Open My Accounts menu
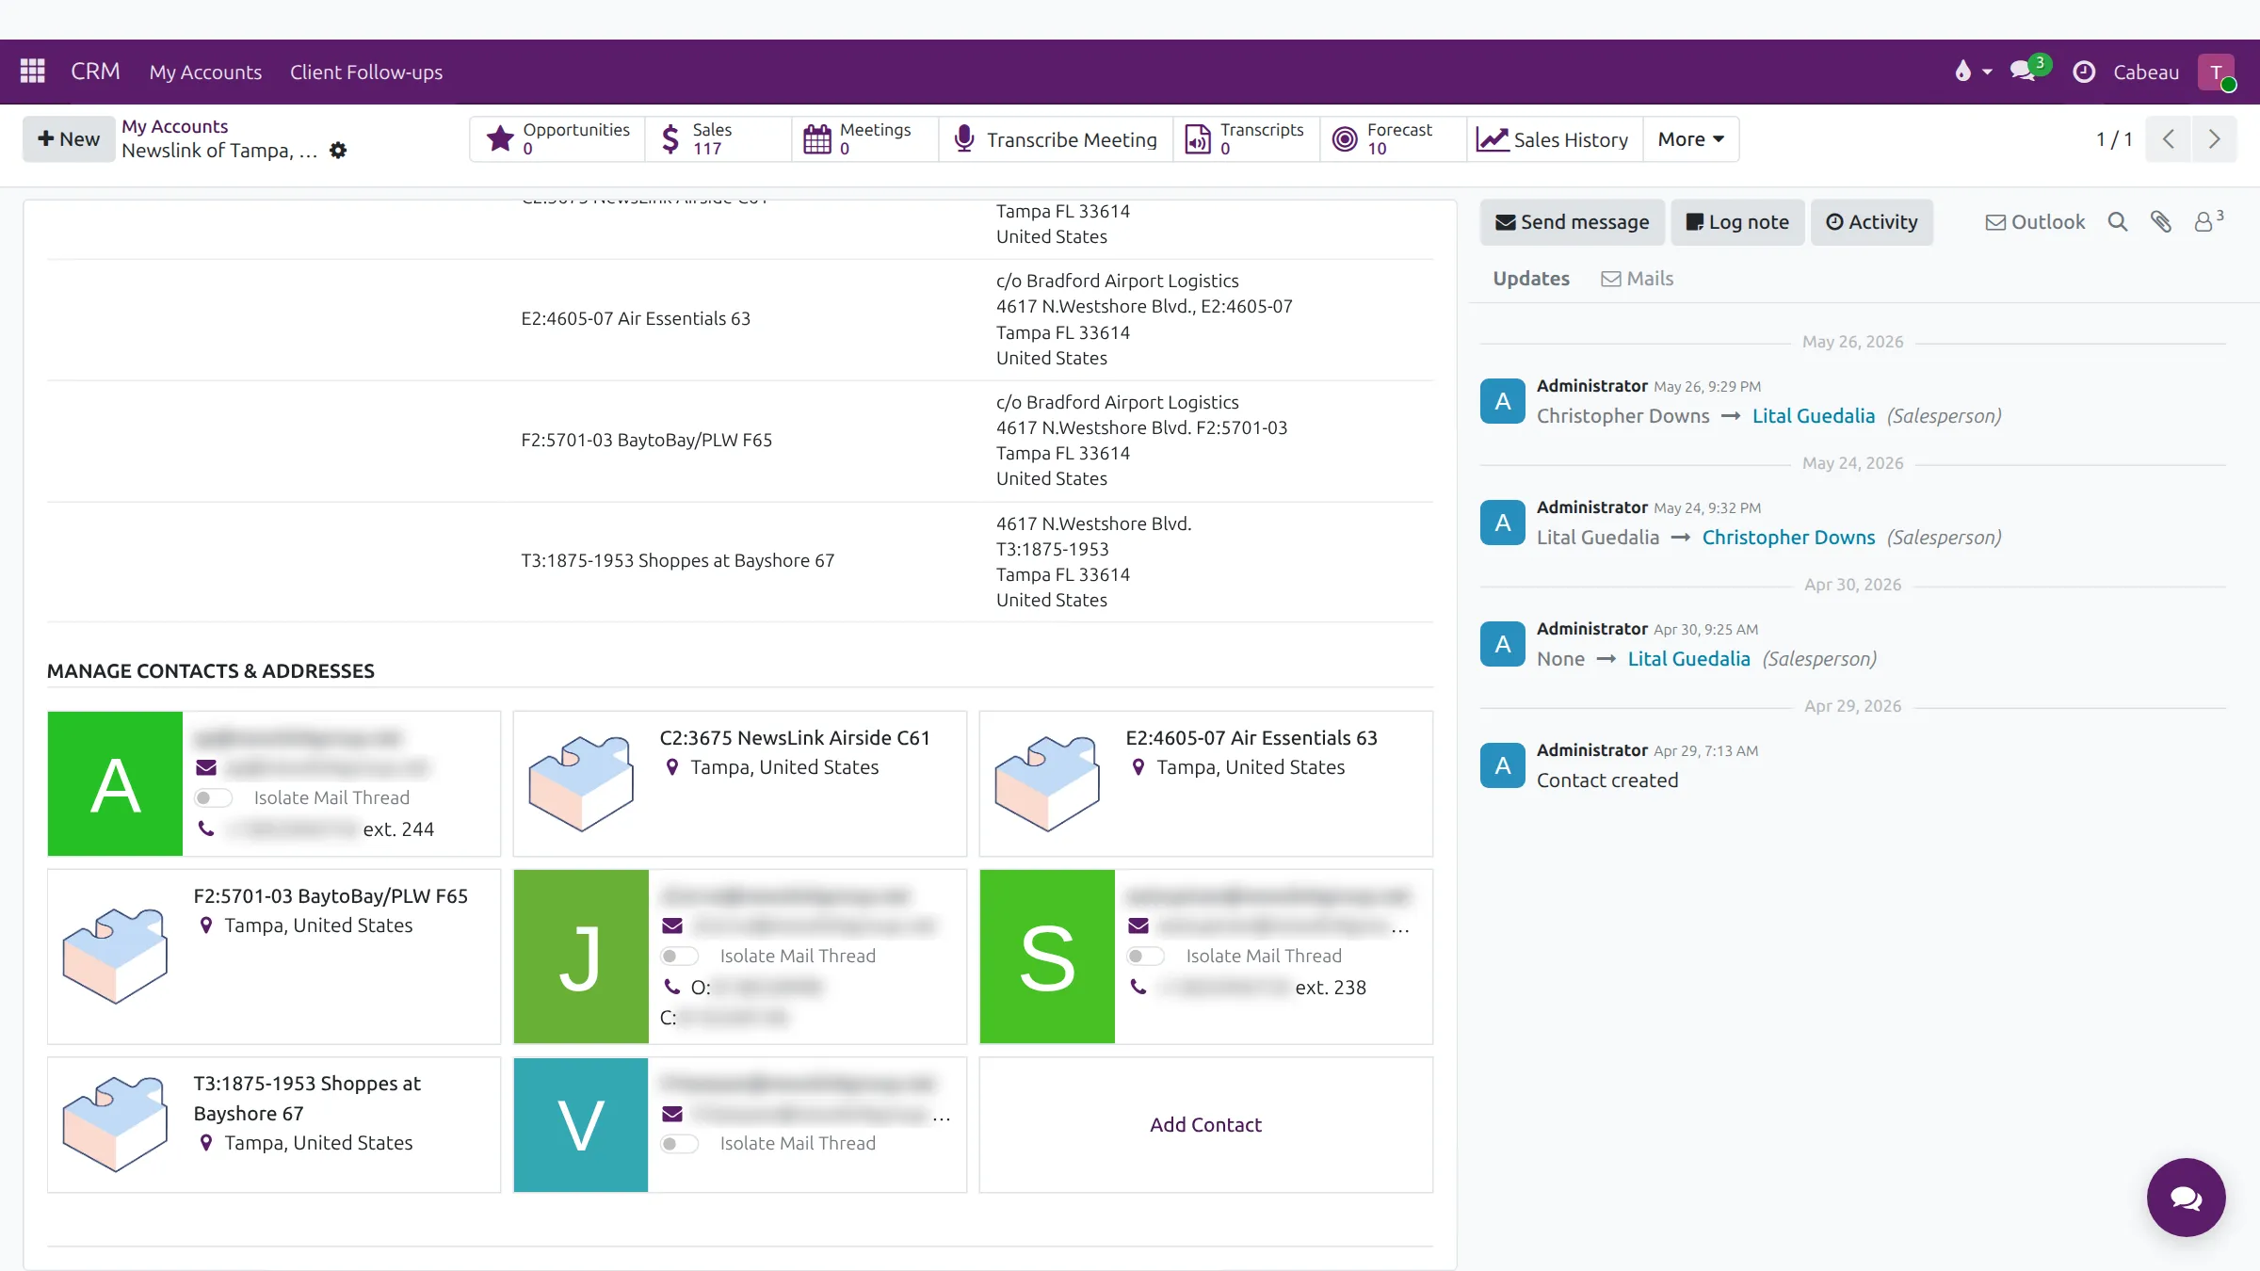2260x1271 pixels. tap(205, 72)
